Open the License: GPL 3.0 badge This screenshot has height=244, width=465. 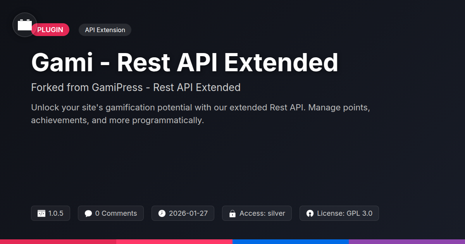pyautogui.click(x=339, y=213)
